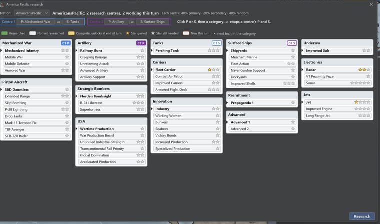
Task: Click the C2 P badge on Artillery
Action: (141, 43)
